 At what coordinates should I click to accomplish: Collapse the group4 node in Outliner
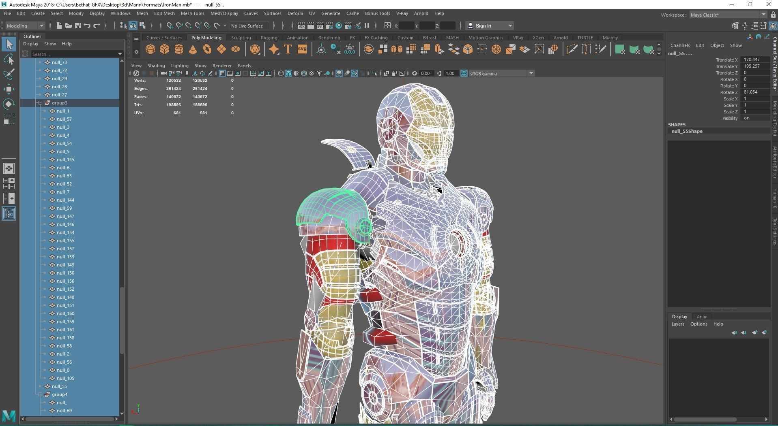click(40, 394)
